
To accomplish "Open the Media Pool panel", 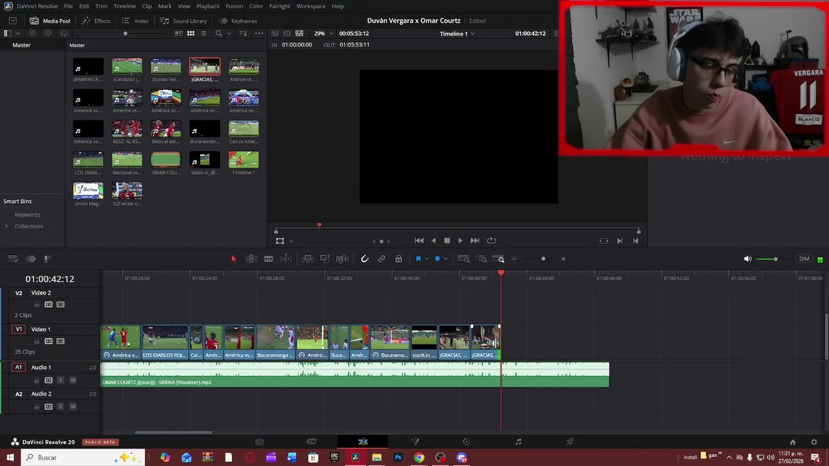I will point(50,21).
